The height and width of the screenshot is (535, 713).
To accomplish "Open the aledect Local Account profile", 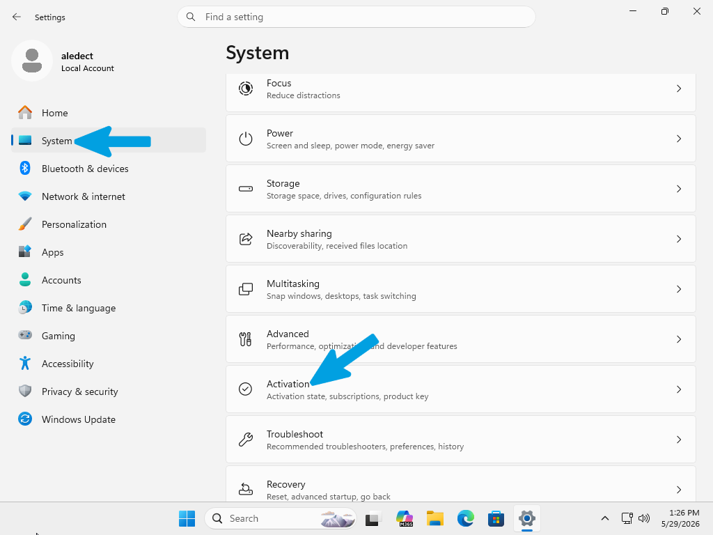I will (63, 61).
